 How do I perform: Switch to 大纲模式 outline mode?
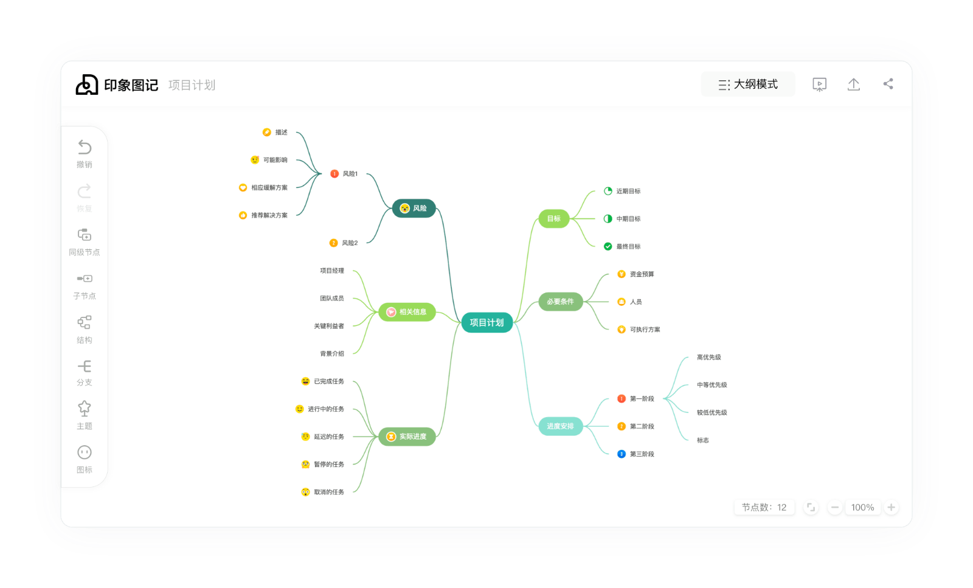(x=748, y=85)
